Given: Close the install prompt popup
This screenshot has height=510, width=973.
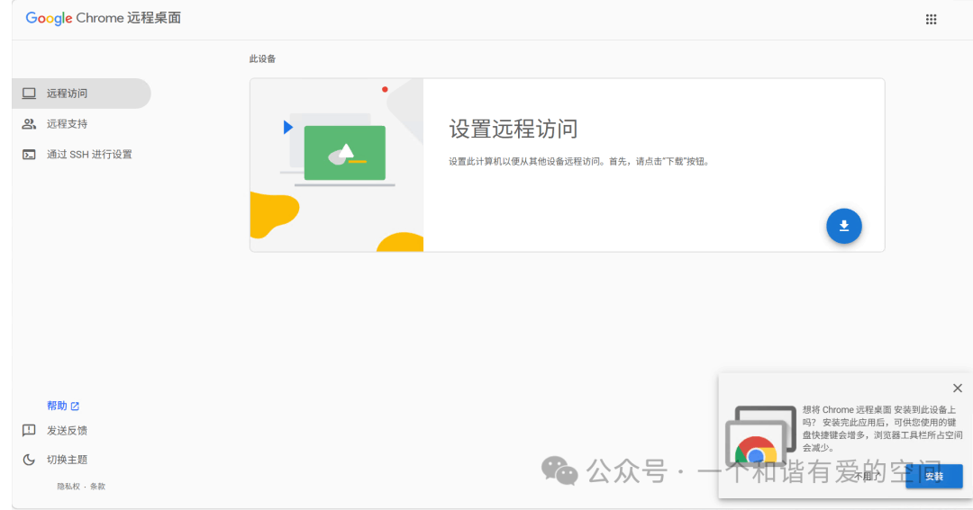Looking at the screenshot, I should point(958,388).
